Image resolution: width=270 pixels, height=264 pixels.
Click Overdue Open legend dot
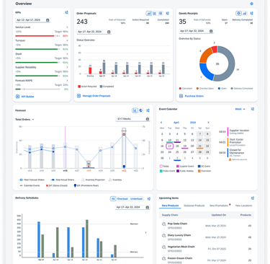(197, 89)
